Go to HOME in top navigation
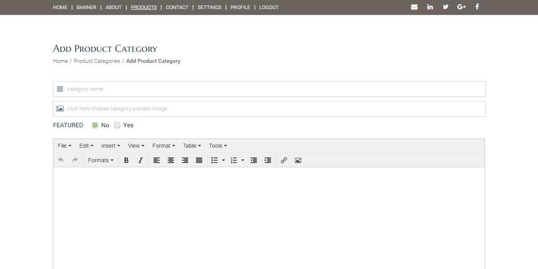Image resolution: width=538 pixels, height=269 pixels. [x=60, y=7]
